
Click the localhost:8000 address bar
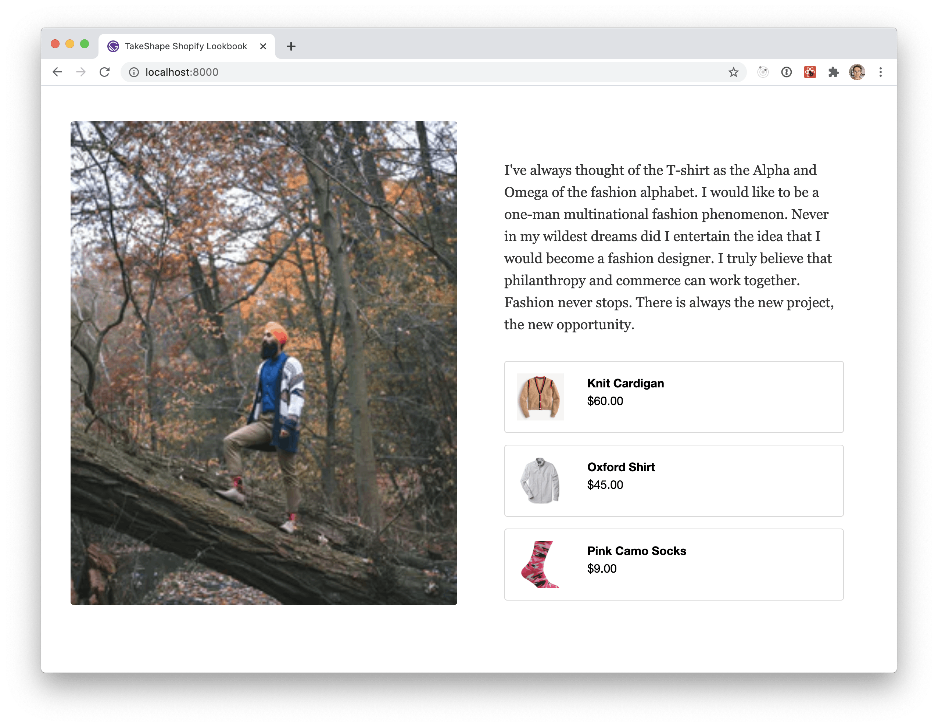(434, 72)
